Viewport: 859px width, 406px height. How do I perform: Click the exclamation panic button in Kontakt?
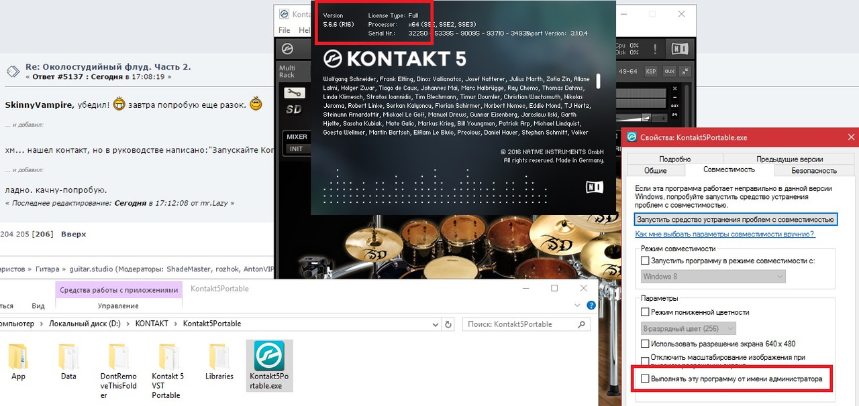(655, 49)
